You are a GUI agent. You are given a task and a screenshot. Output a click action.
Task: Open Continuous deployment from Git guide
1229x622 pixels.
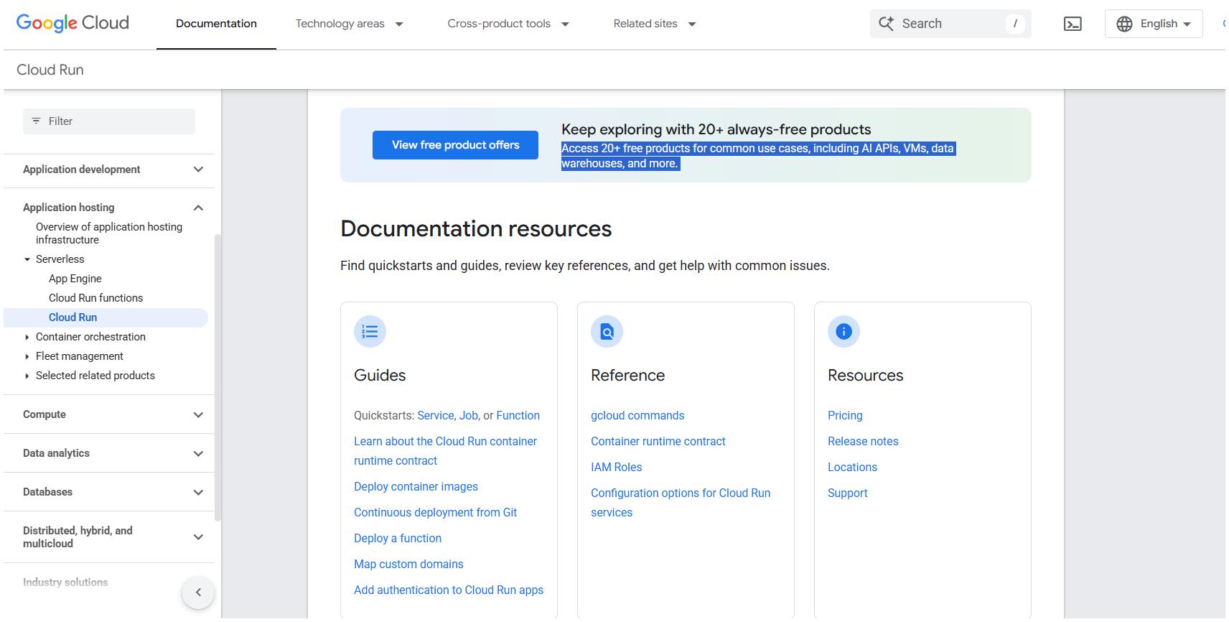(435, 512)
